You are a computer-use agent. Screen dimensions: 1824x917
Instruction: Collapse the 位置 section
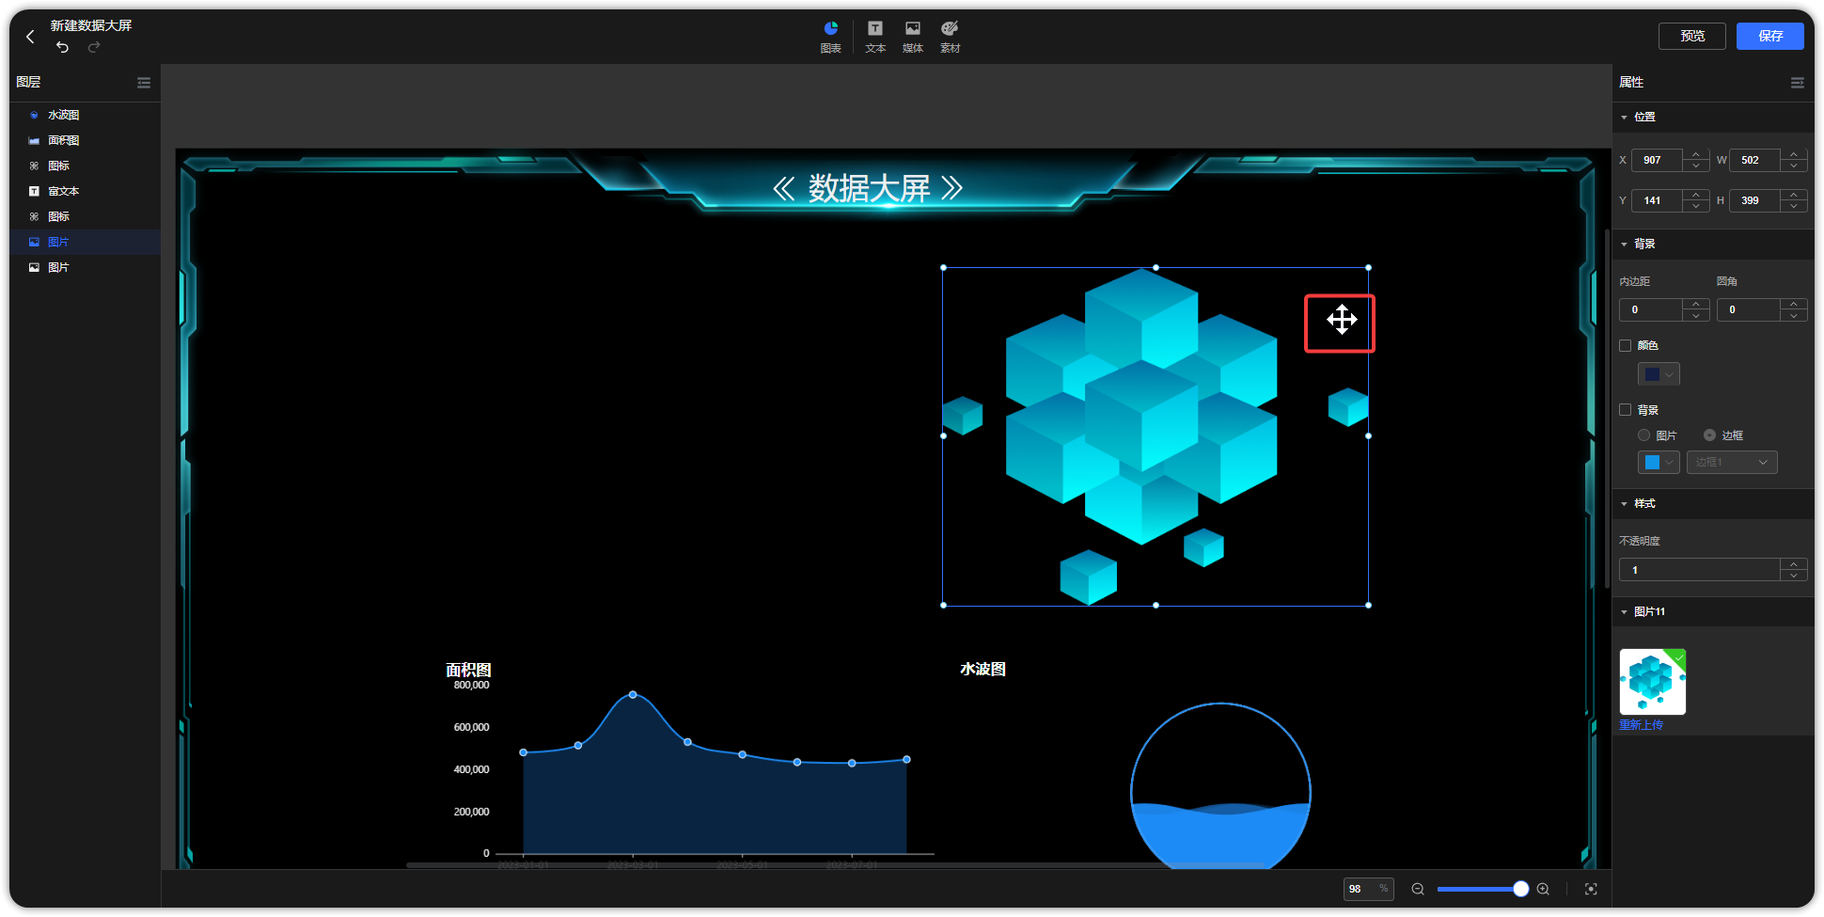click(1624, 117)
